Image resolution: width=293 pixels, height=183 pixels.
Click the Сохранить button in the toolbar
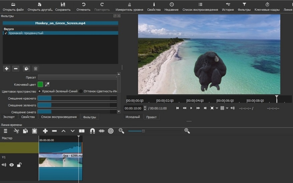pyautogui.click(x=63, y=7)
